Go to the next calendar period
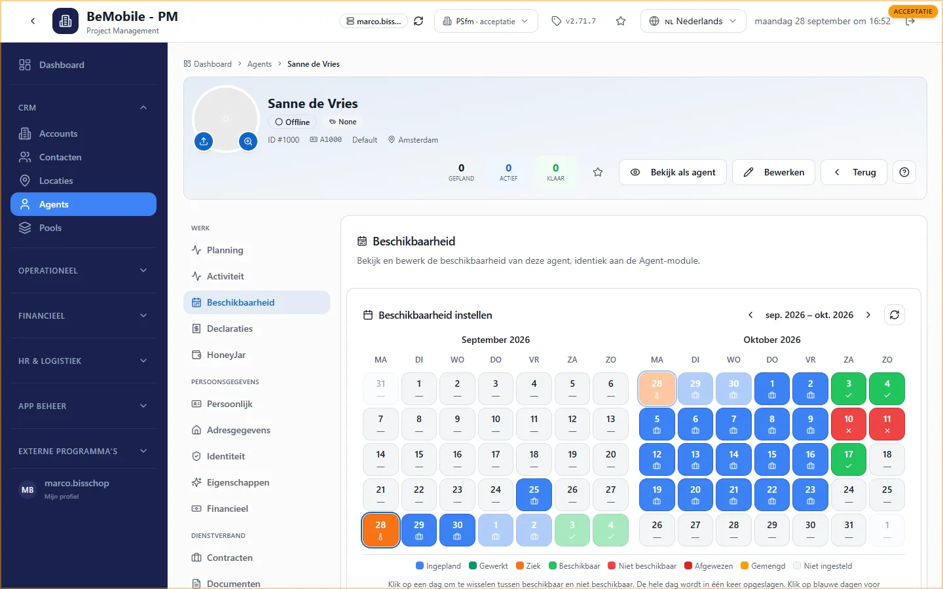 [x=868, y=315]
